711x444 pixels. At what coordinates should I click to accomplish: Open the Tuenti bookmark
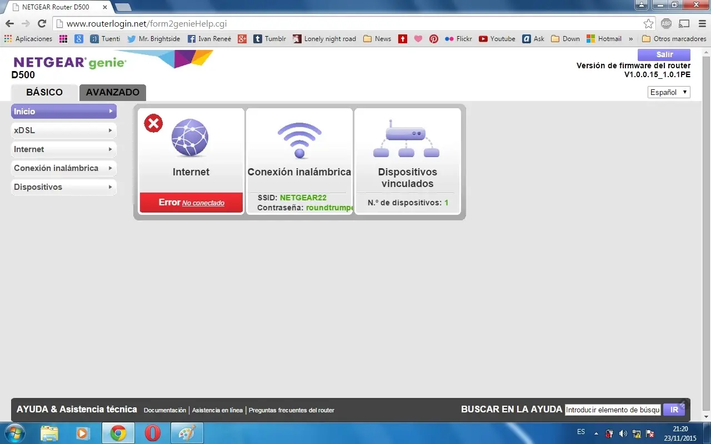click(x=106, y=39)
